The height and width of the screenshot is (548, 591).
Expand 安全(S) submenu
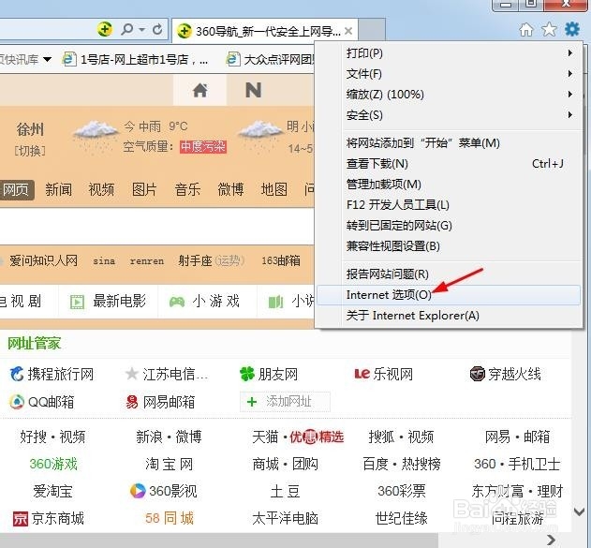click(x=449, y=115)
